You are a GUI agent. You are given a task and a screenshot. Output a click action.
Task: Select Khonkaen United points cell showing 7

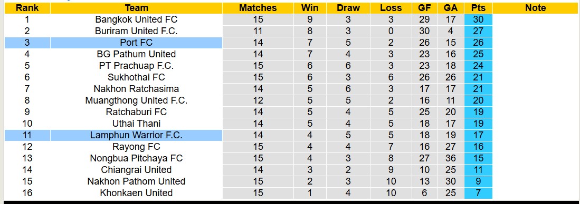(478, 193)
